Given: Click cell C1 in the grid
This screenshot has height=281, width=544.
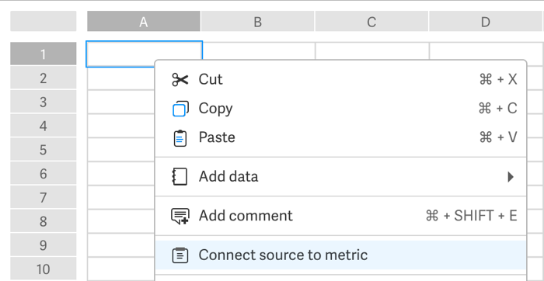Looking at the screenshot, I should [x=372, y=51].
